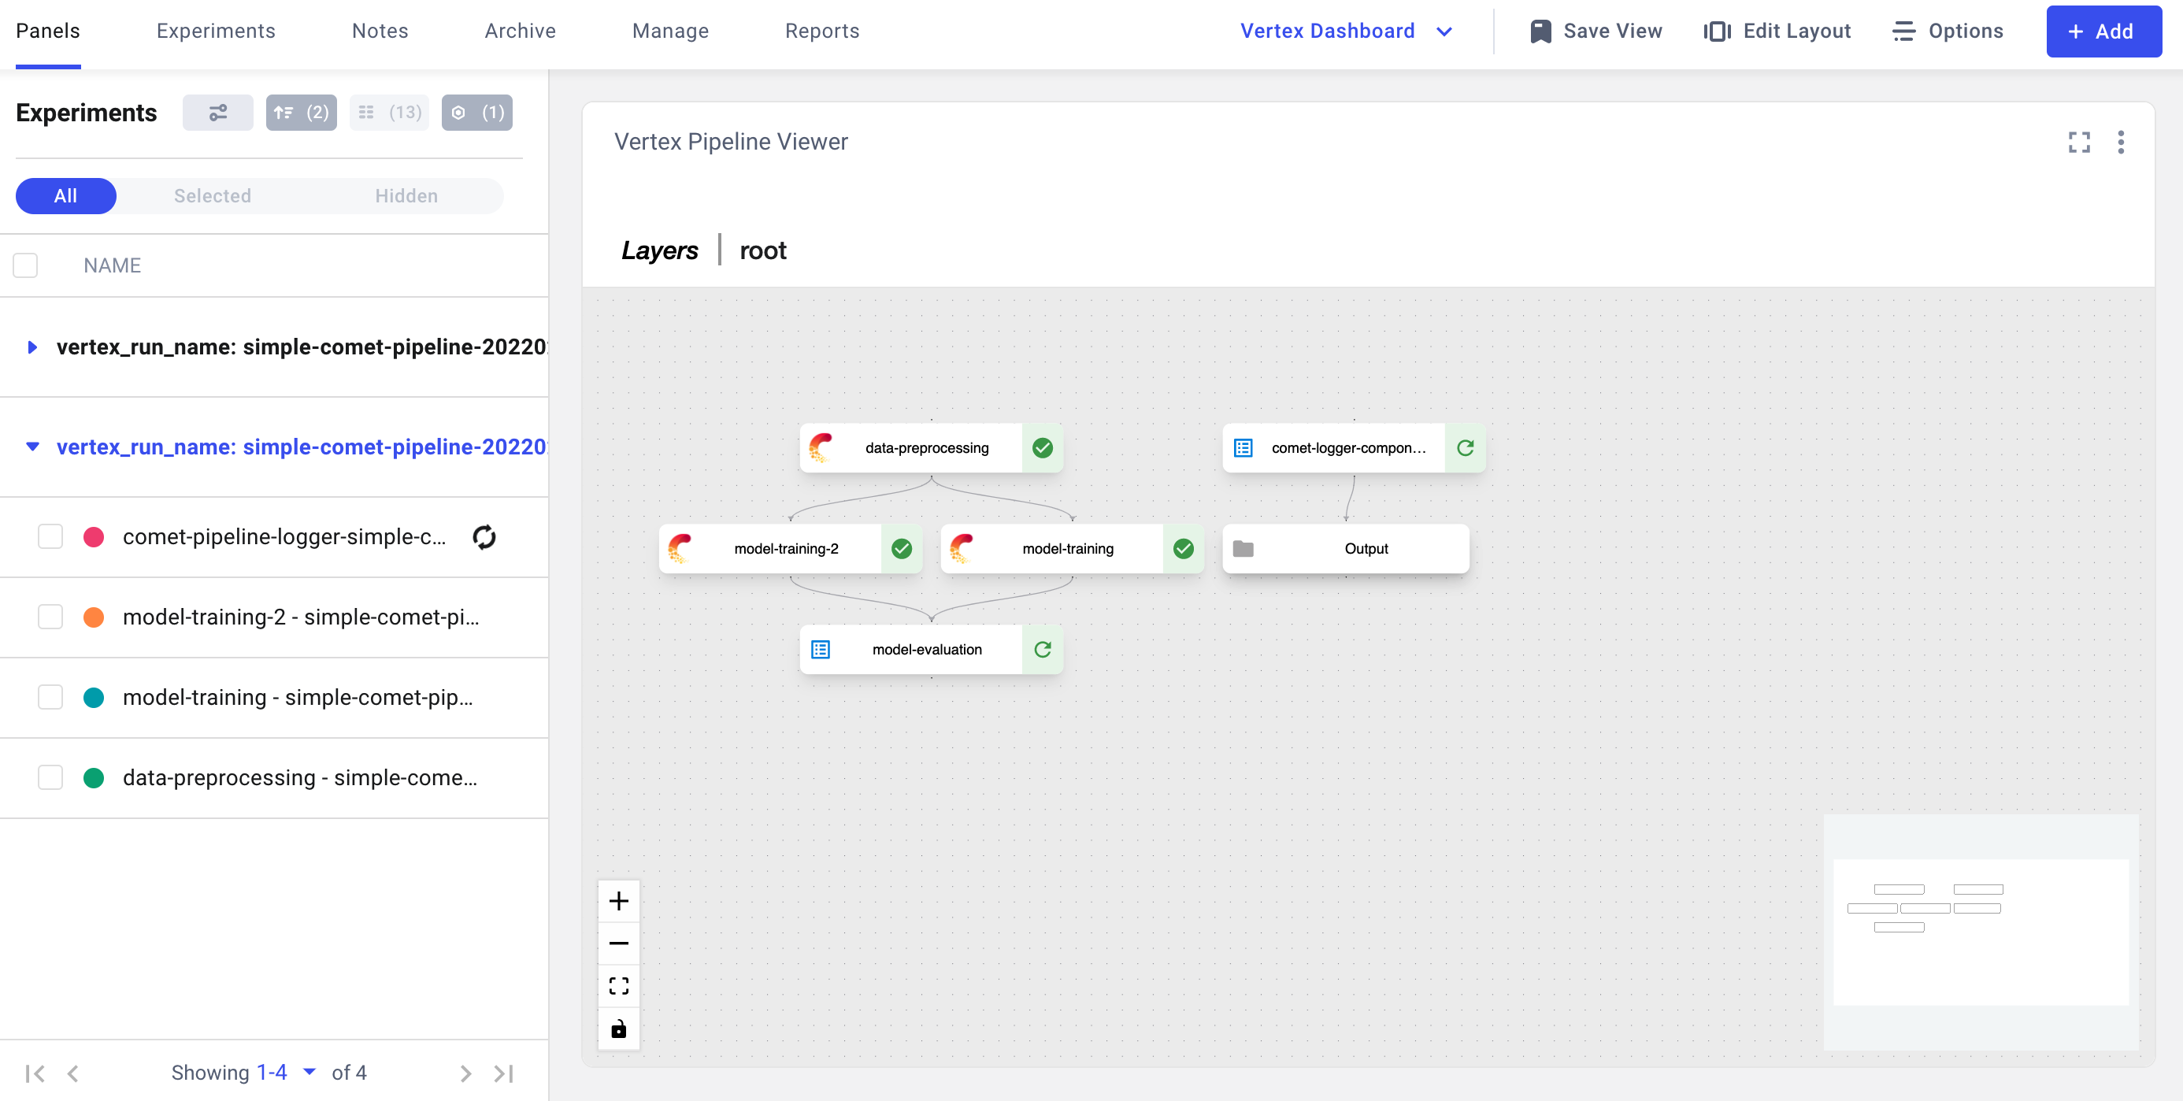Screen dimensions: 2183x1101
Task: Click the lock/pin icon in pipeline viewer
Action: (x=617, y=1026)
